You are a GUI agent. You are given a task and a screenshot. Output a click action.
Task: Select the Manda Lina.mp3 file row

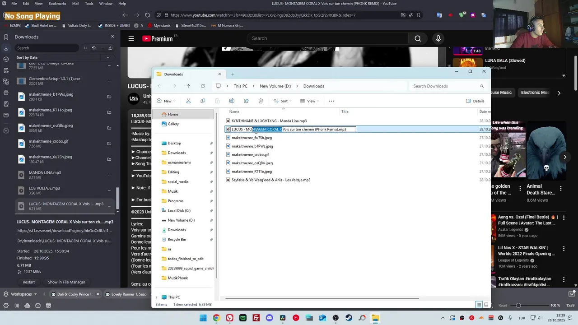pyautogui.click(x=357, y=121)
